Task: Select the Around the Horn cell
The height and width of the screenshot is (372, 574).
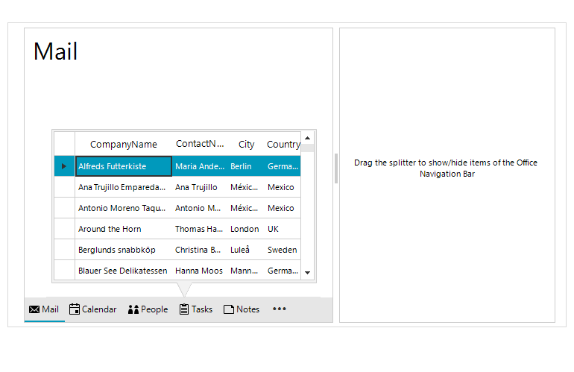Action: (x=123, y=229)
